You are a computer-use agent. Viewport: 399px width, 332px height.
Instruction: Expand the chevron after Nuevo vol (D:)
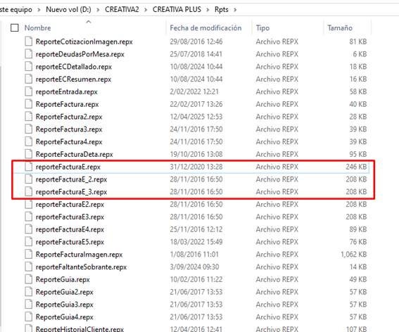pyautogui.click(x=98, y=10)
